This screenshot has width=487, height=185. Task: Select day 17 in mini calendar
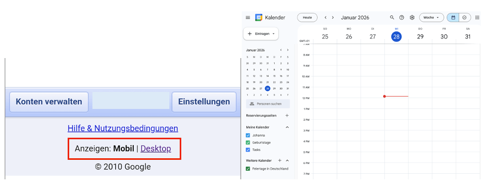[x=288, y=76]
